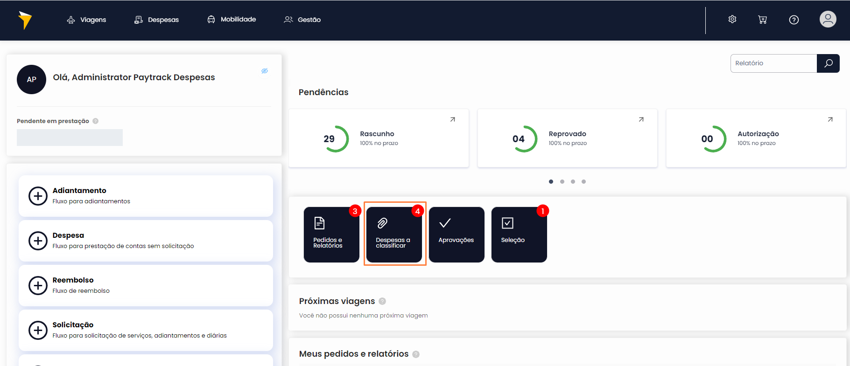This screenshot has width=850, height=366.
Task: Click help icon next to Pendente em prestação
Action: point(96,121)
